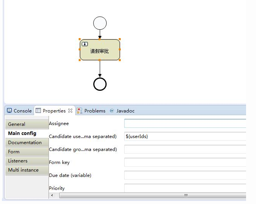Screen dimensions: 256x204
Task: Open the Form section
Action: (x=27, y=152)
